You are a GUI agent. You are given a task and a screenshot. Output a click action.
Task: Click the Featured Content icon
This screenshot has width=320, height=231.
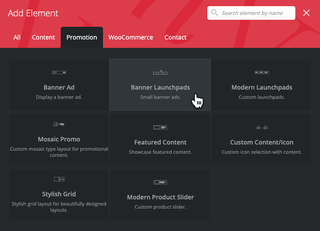pos(160,127)
